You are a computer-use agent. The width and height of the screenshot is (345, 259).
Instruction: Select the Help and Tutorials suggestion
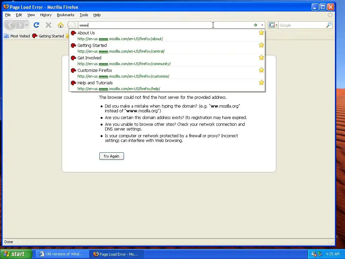167,85
